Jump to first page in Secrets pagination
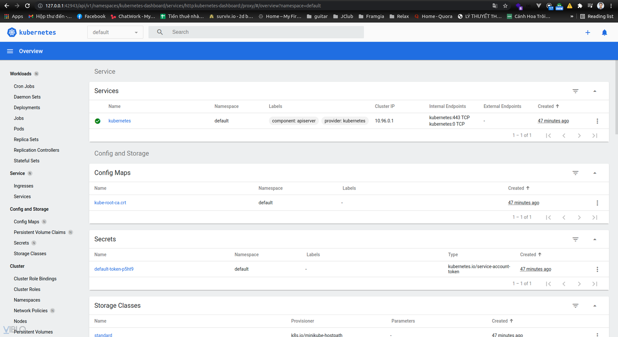 click(x=548, y=283)
